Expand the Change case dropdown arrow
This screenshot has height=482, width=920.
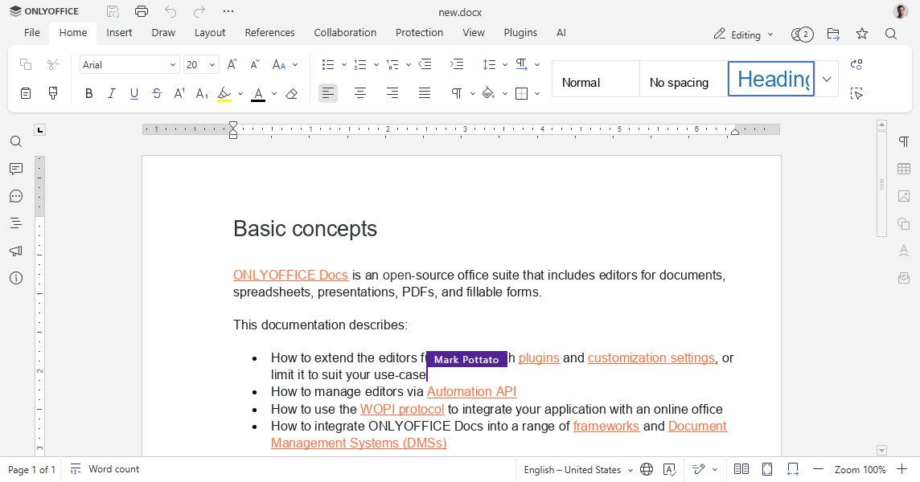tap(295, 64)
